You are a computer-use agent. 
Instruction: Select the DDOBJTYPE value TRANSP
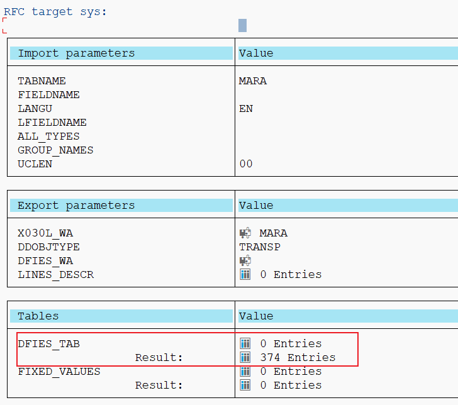pos(260,247)
